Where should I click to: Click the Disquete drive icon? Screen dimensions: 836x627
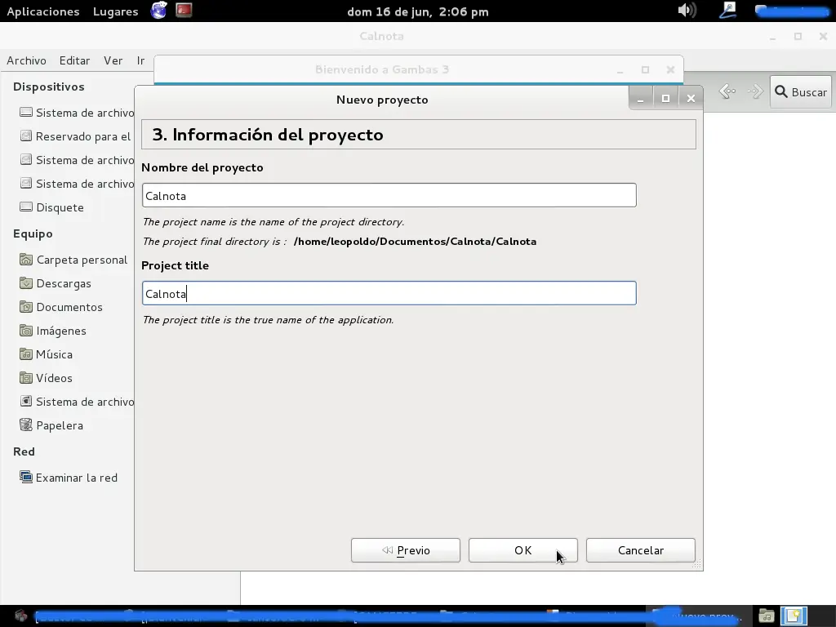[25, 207]
